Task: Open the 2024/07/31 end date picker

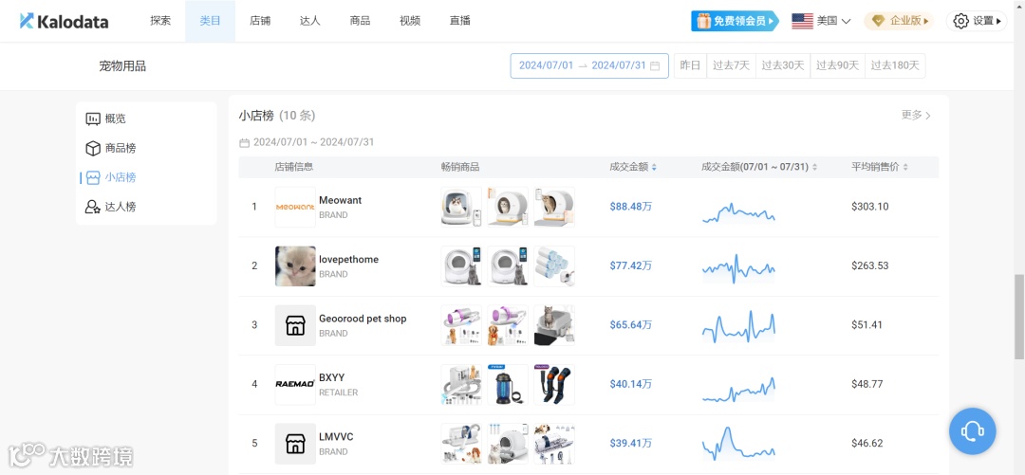Action: click(619, 66)
